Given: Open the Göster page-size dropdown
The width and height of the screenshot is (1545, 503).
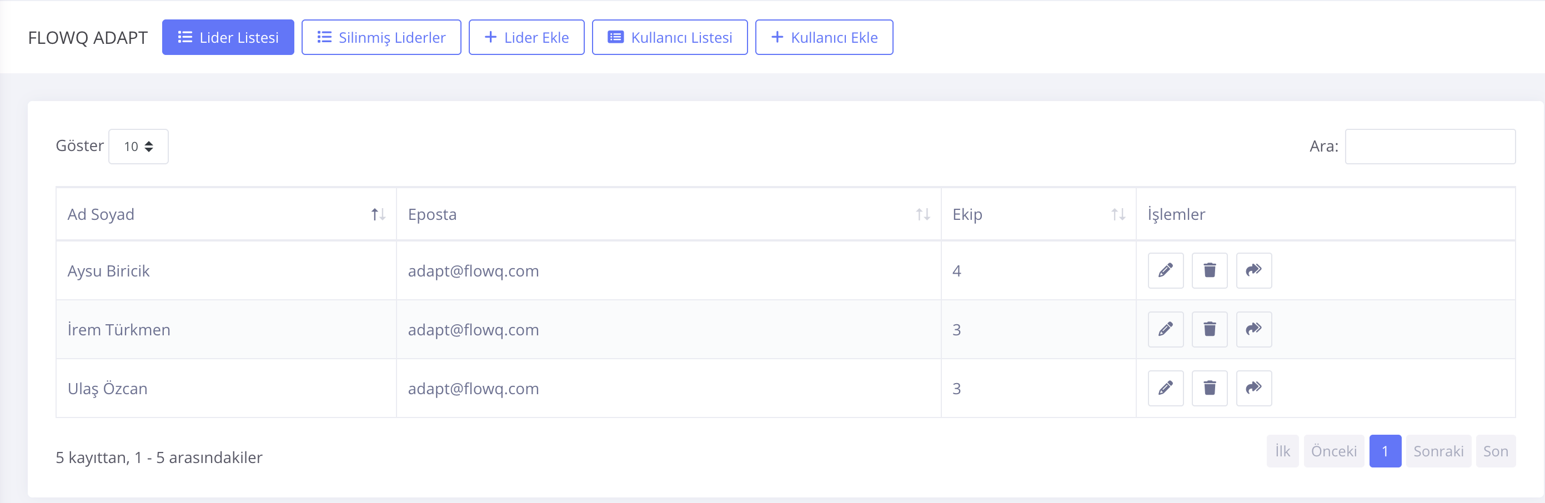Looking at the screenshot, I should click(x=138, y=146).
